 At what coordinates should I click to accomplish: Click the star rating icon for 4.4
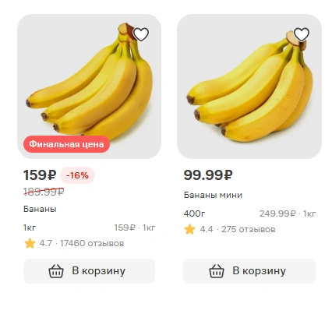click(x=190, y=229)
